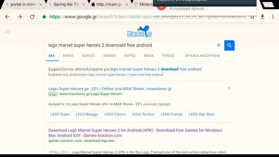
Task: Click the games-solution.com result URL breadcrumb
Action: click(82, 140)
